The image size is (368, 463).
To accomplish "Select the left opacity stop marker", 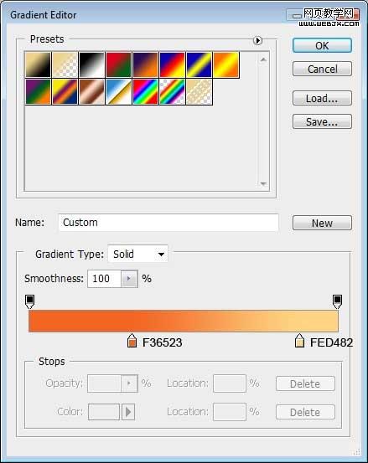I will pyautogui.click(x=30, y=301).
